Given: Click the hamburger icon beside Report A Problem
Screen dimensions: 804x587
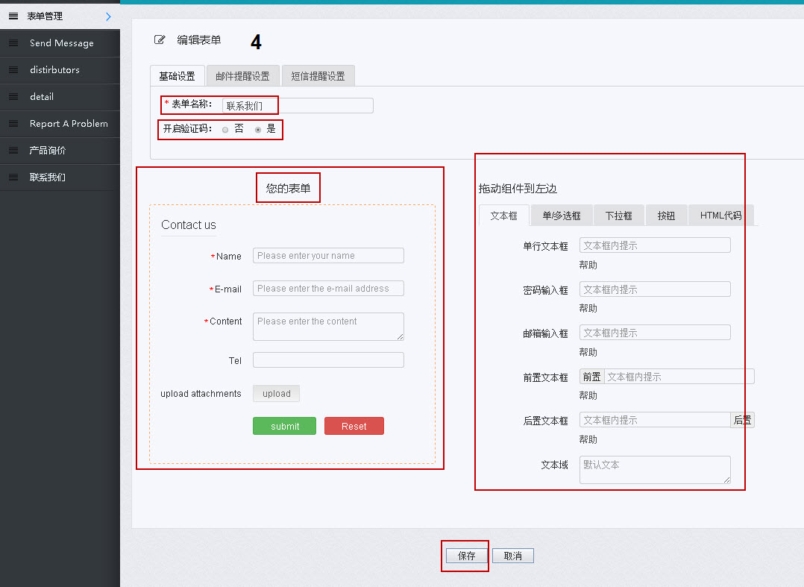Looking at the screenshot, I should point(13,123).
